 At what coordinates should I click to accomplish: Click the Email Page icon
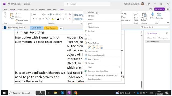[136, 17]
